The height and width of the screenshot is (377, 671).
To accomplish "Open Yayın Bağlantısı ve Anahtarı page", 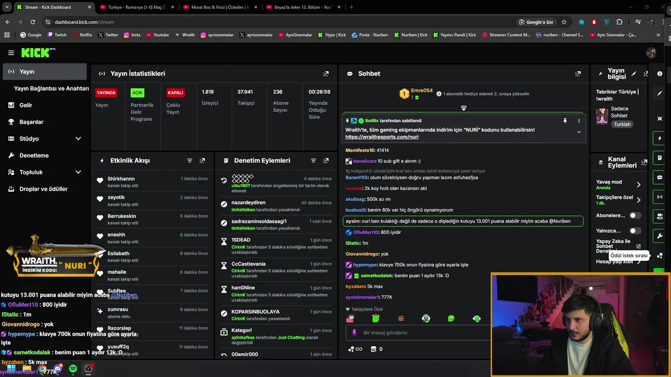I will click(51, 88).
